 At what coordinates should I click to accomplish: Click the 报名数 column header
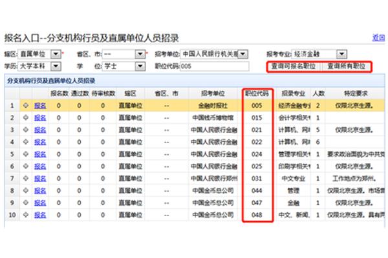(59, 94)
